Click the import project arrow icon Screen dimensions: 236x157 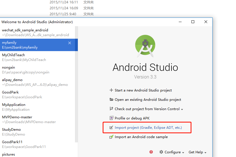pyautogui.click(x=111, y=127)
